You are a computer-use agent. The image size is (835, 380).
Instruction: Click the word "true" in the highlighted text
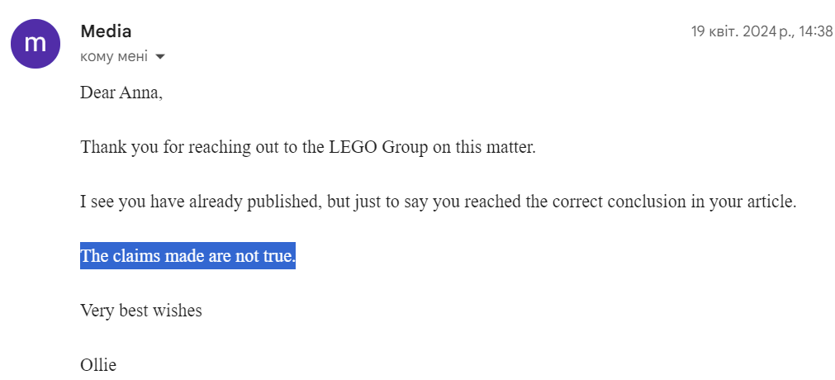pyautogui.click(x=278, y=256)
